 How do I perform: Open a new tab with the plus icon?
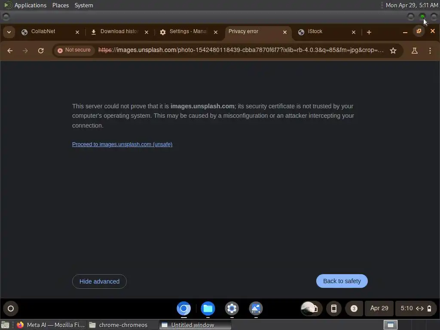coord(369,32)
